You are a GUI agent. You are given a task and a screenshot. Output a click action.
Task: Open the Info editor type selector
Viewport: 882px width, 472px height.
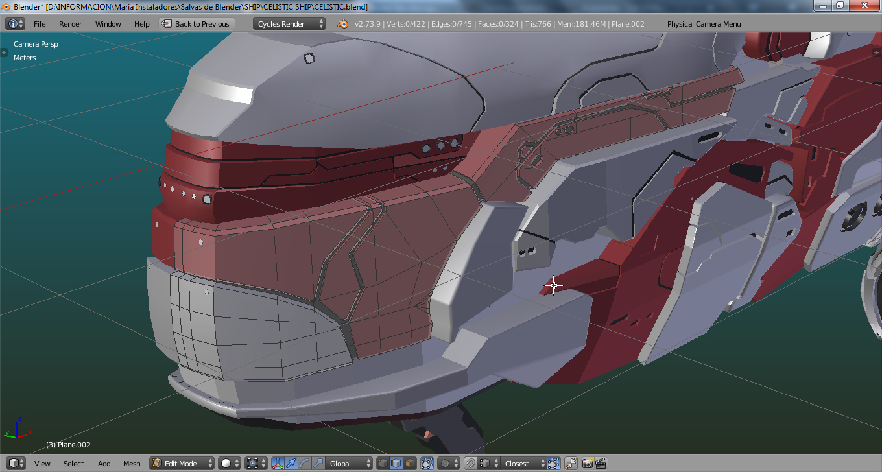tap(15, 24)
